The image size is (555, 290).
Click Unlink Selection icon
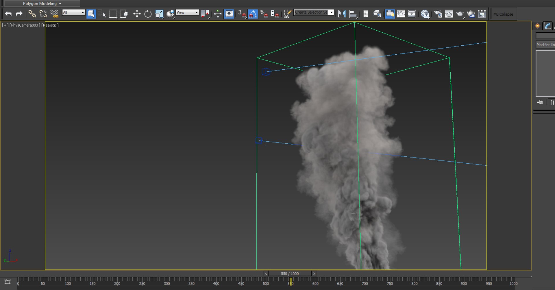pos(43,14)
